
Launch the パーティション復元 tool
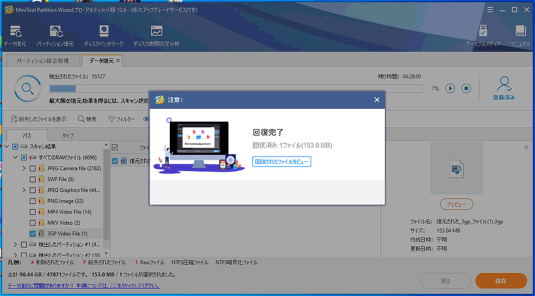point(55,35)
